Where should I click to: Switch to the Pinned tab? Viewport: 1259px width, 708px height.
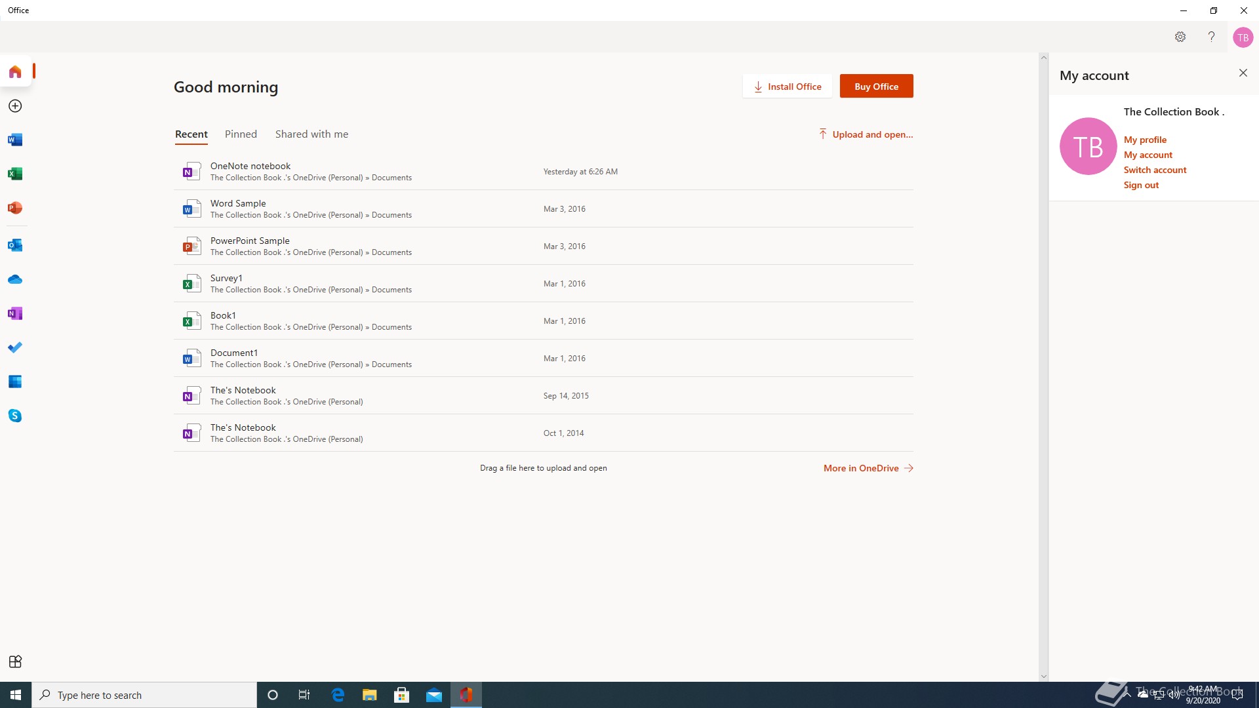coord(241,134)
